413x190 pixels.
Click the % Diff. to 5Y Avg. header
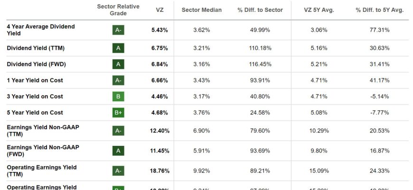coord(380,10)
